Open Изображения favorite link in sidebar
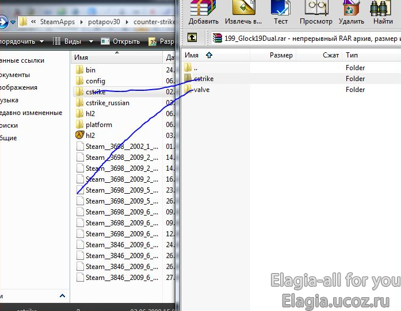Screen dimensions: 401x311 click(18, 87)
